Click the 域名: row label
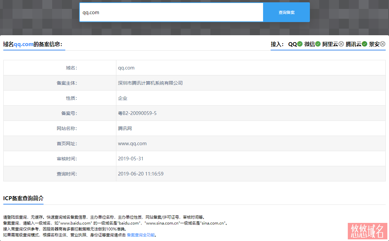The height and width of the screenshot is (241, 389). [x=72, y=68]
